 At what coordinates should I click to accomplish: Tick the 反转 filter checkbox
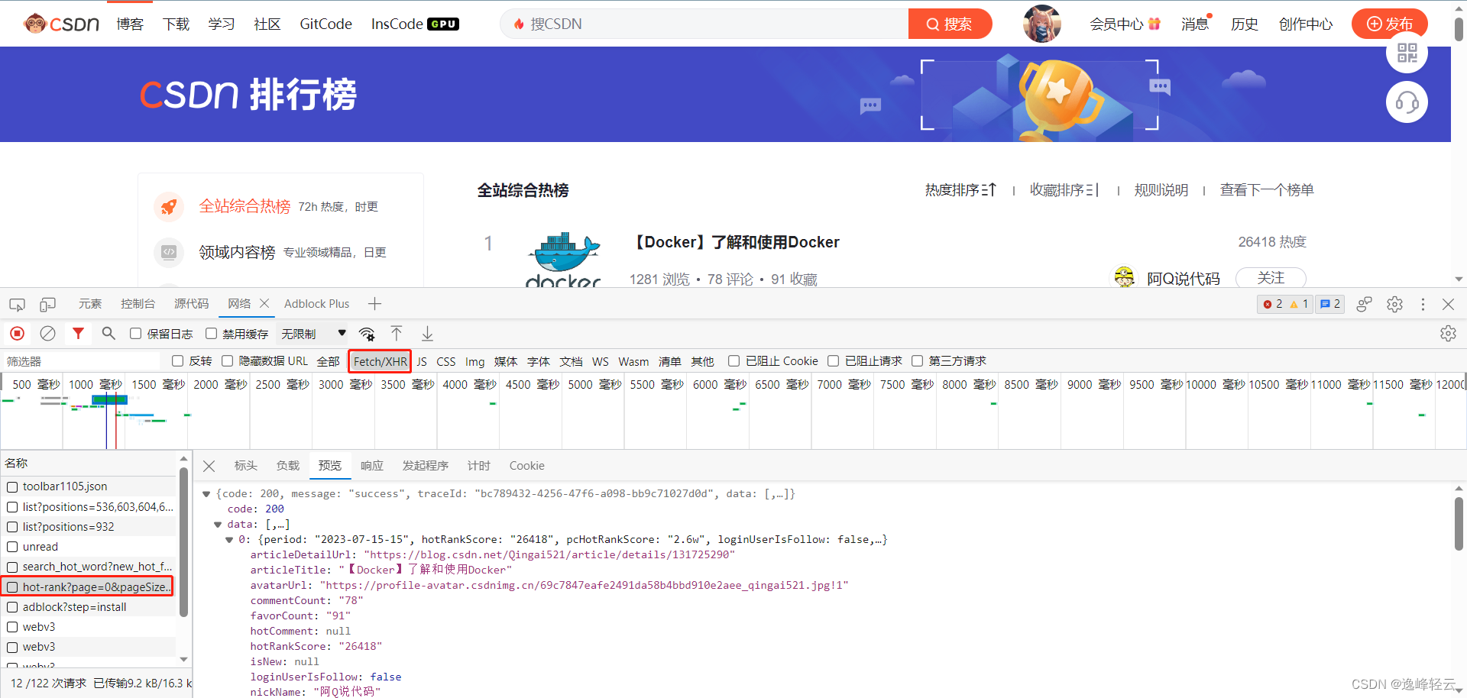[178, 360]
